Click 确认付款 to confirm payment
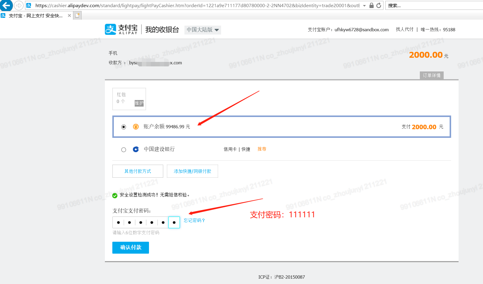Screen dimensions: 483x284 click(x=131, y=247)
